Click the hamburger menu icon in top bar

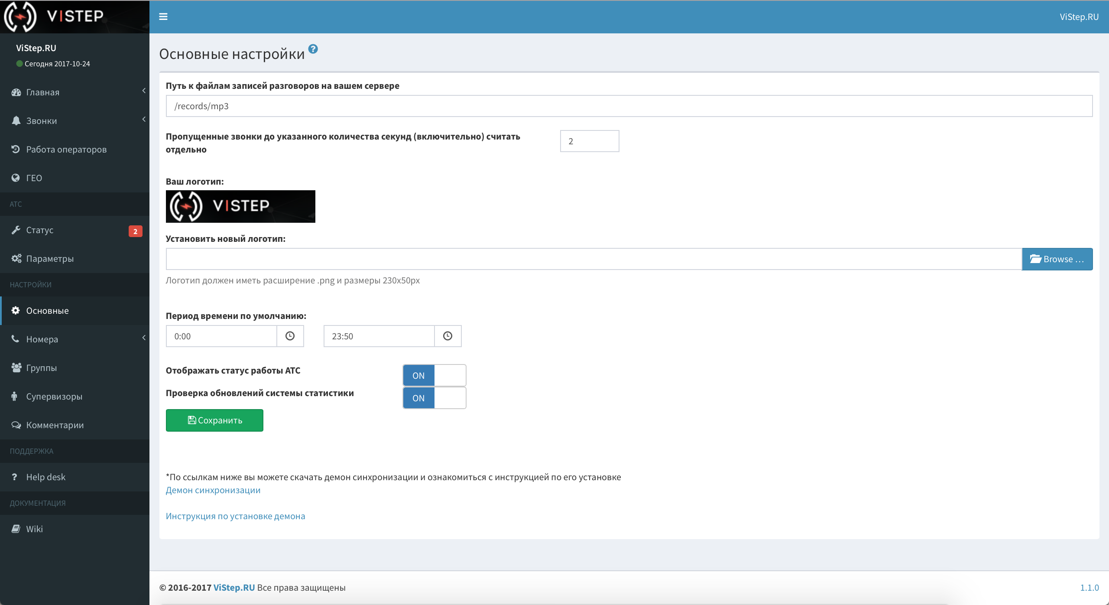pyautogui.click(x=164, y=16)
